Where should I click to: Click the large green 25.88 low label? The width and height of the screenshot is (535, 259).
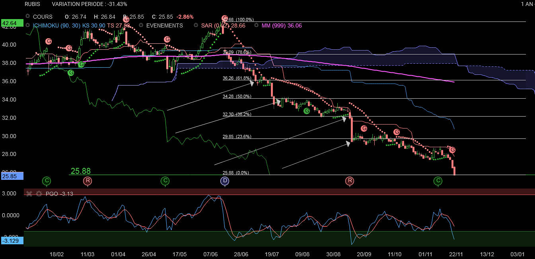point(81,171)
